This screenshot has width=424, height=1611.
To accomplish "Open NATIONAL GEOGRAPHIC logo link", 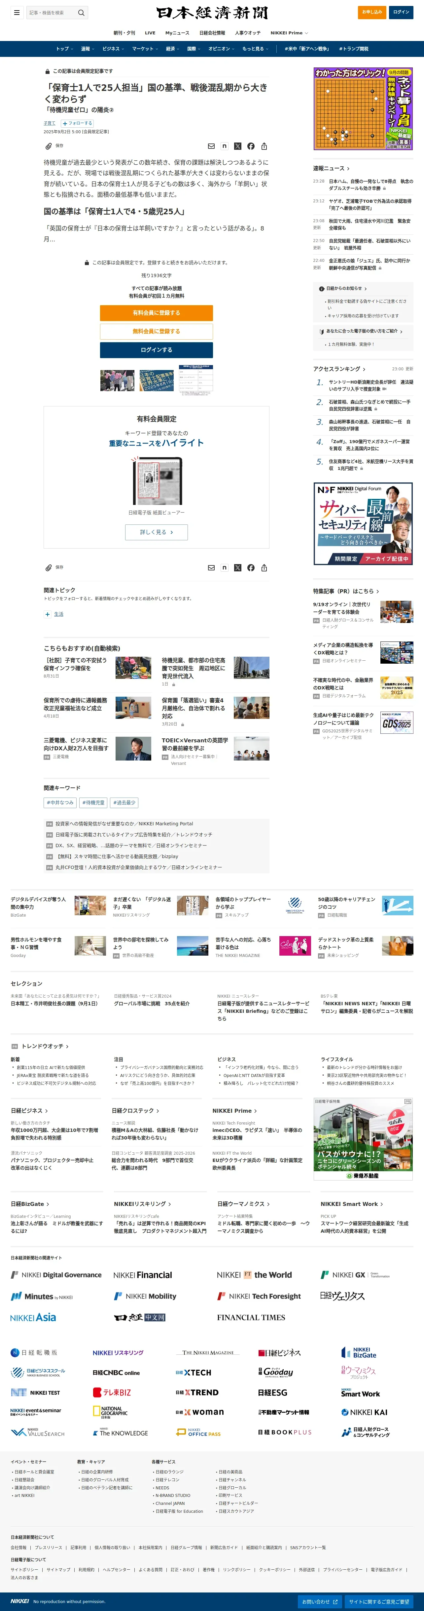I will (x=111, y=1413).
